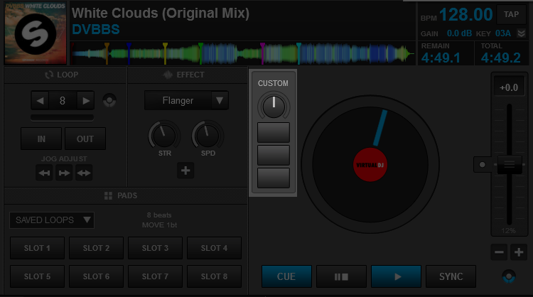This screenshot has width=533, height=297.
Task: Decrease pitch with minus button
Action: click(x=499, y=252)
